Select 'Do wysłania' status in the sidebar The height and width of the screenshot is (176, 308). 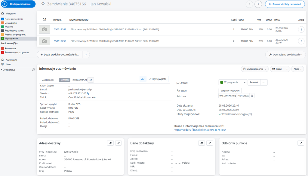pos(11,23)
